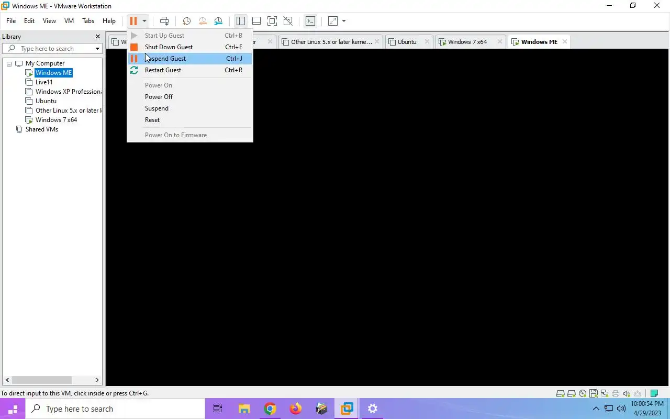
Task: Open File Explorer from the taskbar
Action: coord(244,409)
